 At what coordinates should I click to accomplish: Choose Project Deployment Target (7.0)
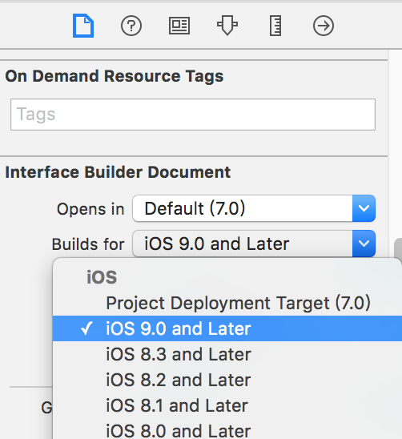[x=238, y=303]
